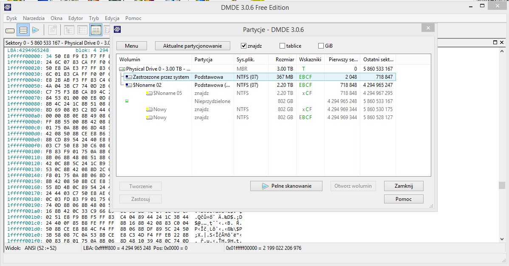Click last sector value 5 860 528 127

pyautogui.click(x=378, y=118)
